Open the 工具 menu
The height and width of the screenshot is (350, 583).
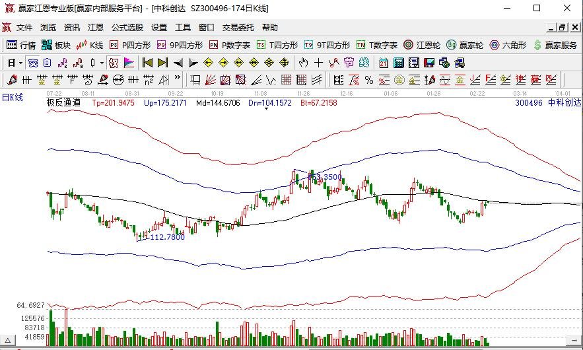[183, 28]
